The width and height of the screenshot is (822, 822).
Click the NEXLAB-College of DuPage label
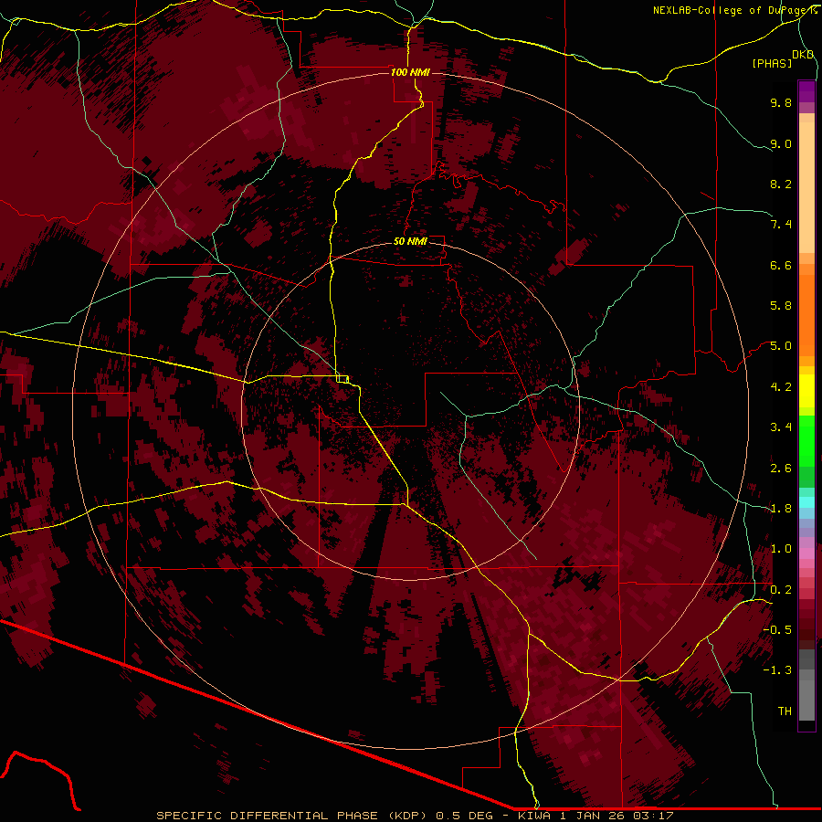[x=732, y=10]
